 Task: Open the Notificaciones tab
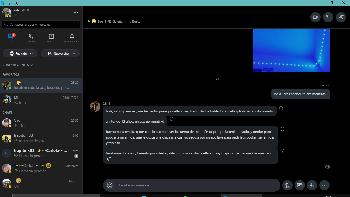72,38
